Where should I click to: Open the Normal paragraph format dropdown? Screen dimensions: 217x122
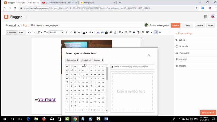click(56, 32)
